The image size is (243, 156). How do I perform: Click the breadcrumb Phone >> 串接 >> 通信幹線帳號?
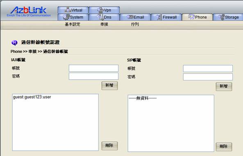click(39, 52)
